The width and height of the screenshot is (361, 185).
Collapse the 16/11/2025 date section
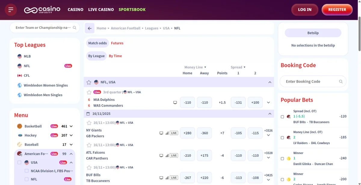270,114
